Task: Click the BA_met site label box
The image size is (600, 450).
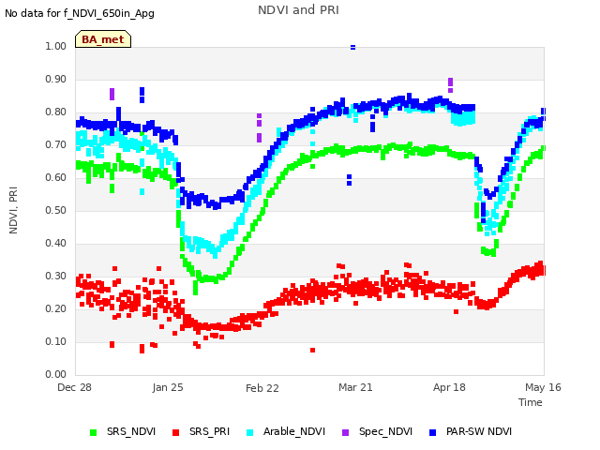Action: coord(103,39)
